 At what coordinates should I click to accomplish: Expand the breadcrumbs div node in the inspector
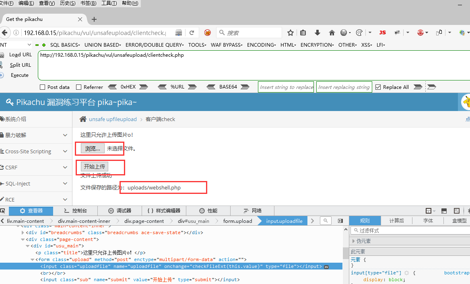[23, 233]
